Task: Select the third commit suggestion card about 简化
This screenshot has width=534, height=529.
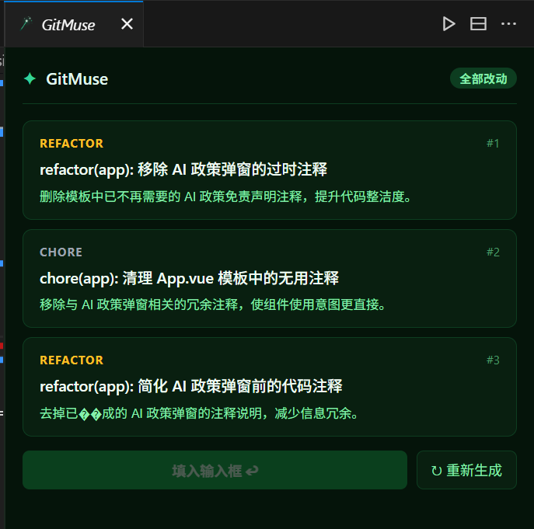Action: coord(270,387)
